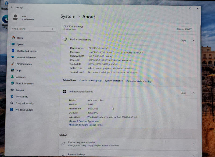The image size is (215, 157).
Task: Click the Network wifi icon in sidebar
Action: 13,57
